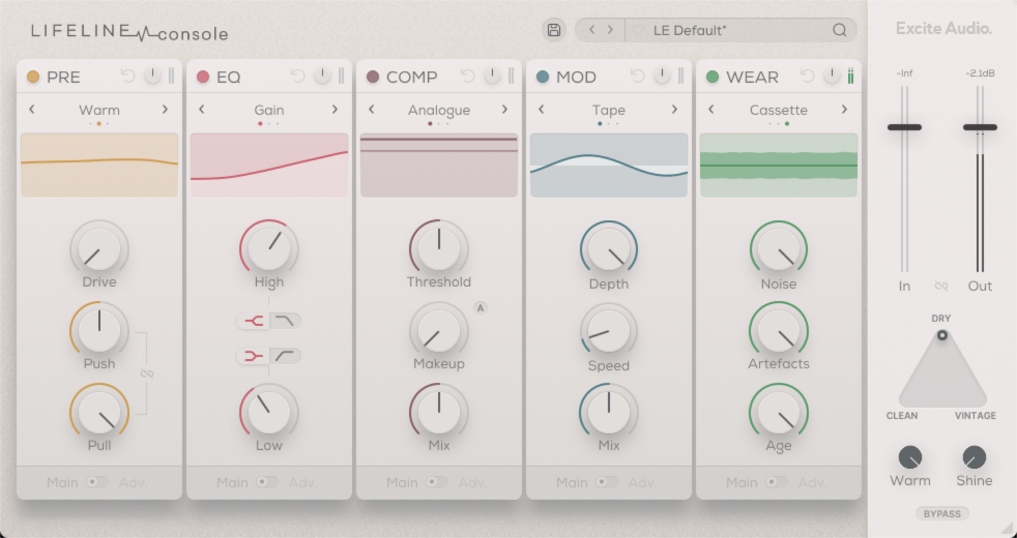Go to next preset with the right arrow
This screenshot has height=538, width=1017.
point(610,30)
